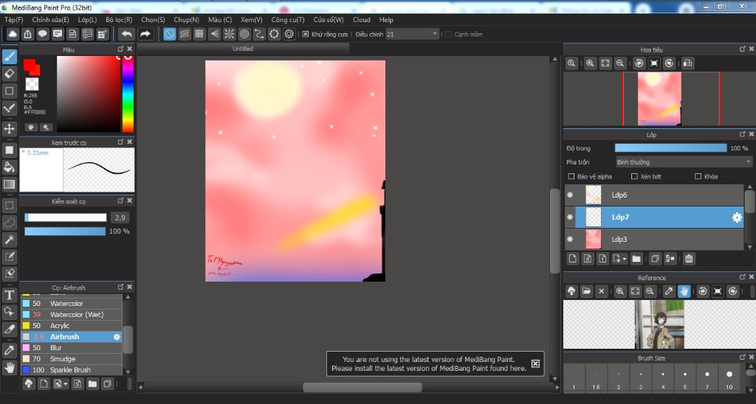The width and height of the screenshot is (756, 404).
Task: Dismiss the update notification with X
Action: pyautogui.click(x=535, y=363)
